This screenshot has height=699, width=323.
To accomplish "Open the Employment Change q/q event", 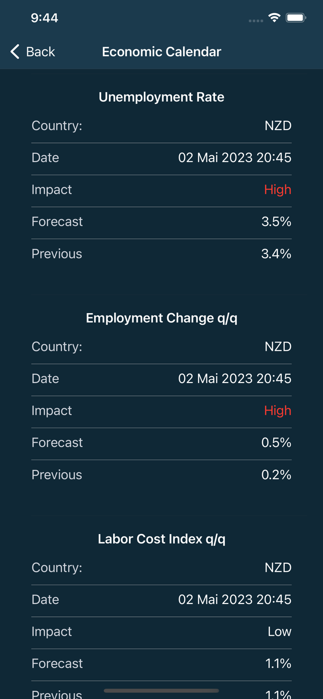I will tap(161, 318).
